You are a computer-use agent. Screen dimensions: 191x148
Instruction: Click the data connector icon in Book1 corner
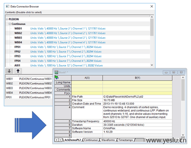(x=57, y=77)
